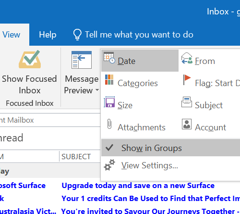This screenshot has height=214, width=240.
Task: Click the Message Preview pane icon
Action: pyautogui.click(x=82, y=60)
